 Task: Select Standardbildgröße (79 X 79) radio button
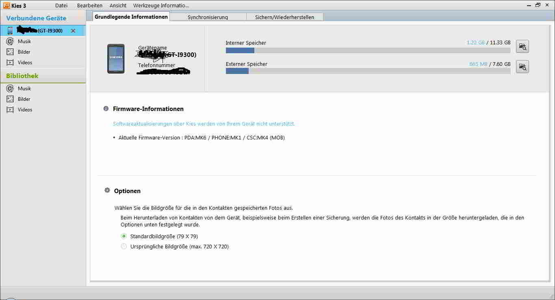tap(124, 236)
